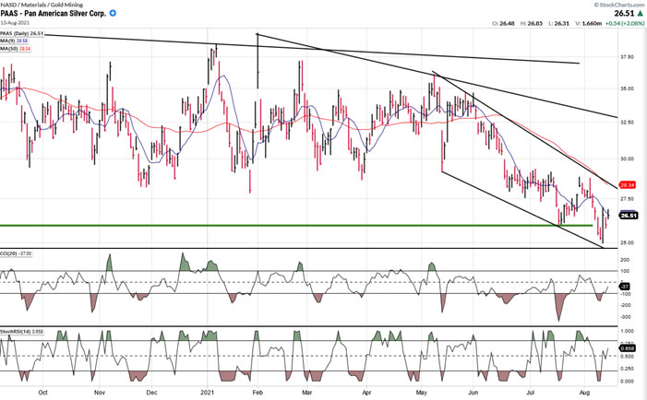This screenshot has width=647, height=400.
Task: Click the "StochRSI(14) 0.658" indicator label
Action: pos(21,332)
